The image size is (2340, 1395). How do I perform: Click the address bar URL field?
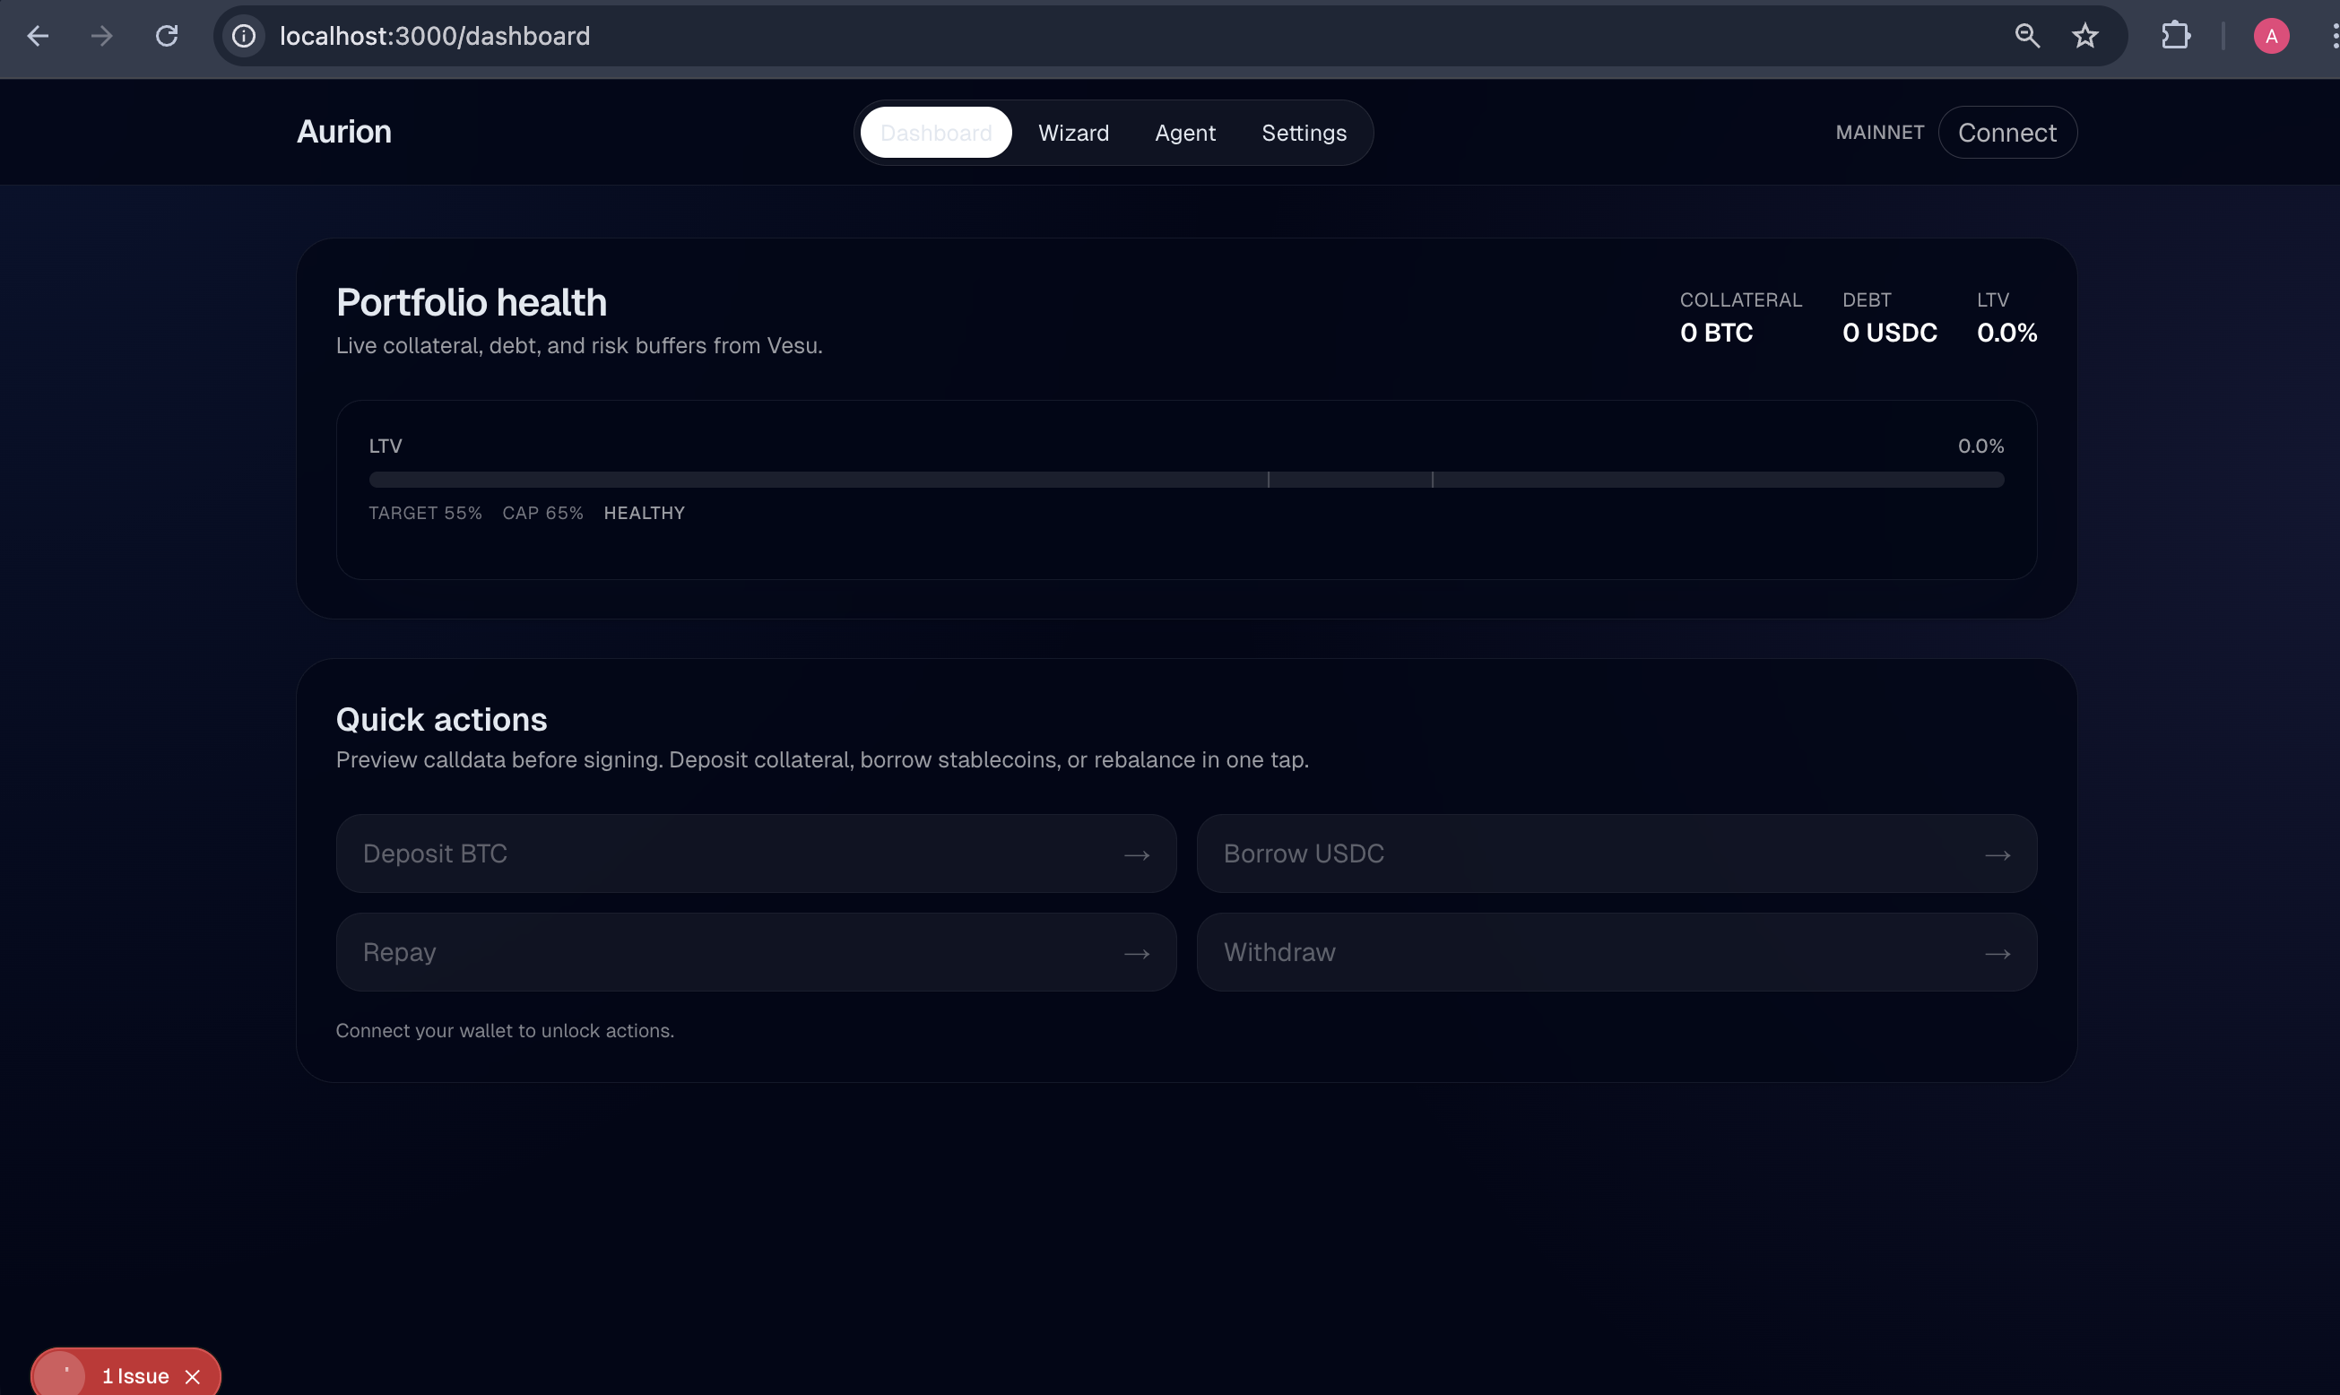click(1034, 37)
